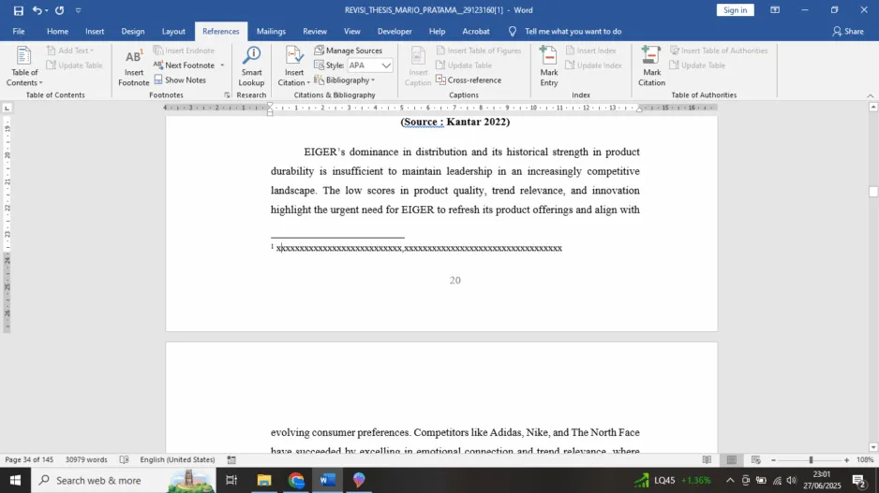This screenshot has width=879, height=493.
Task: Click the 108% zoom level
Action: 864,459
